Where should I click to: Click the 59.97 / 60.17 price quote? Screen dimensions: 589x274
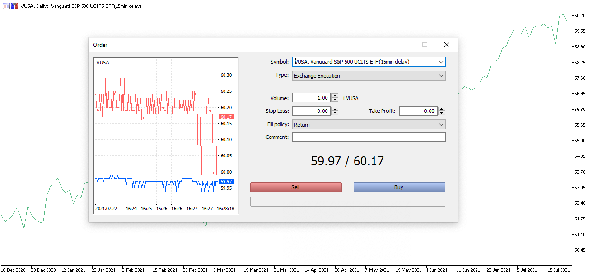347,161
